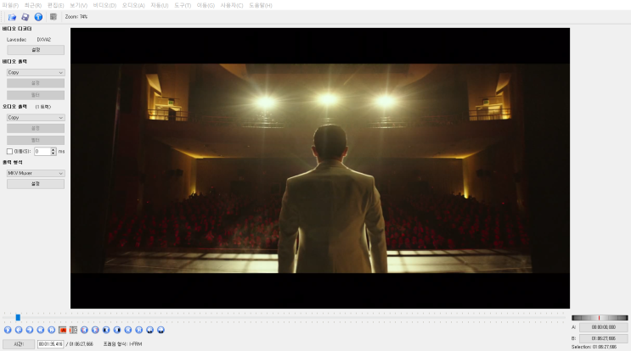Open a video file with the folder icon
Screen dimensions: 631x351
tap(12, 17)
